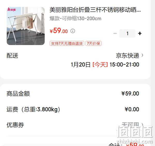
Task: Click the 无可用 coupon status
Action: 130,125
